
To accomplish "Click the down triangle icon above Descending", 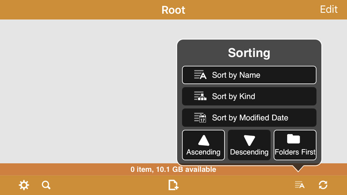I will click(x=249, y=140).
